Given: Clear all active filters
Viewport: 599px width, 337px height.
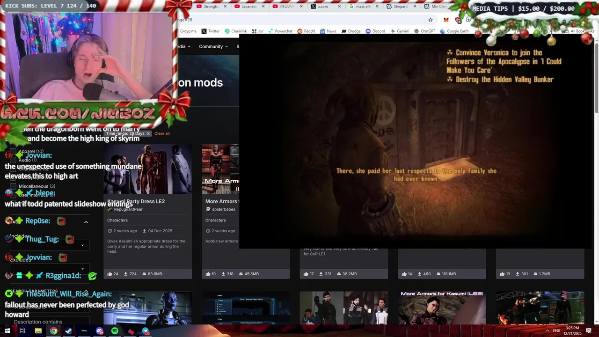Looking at the screenshot, I should [162, 133].
